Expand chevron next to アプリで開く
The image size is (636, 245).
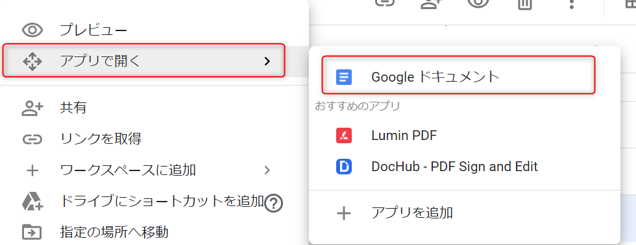tap(267, 61)
